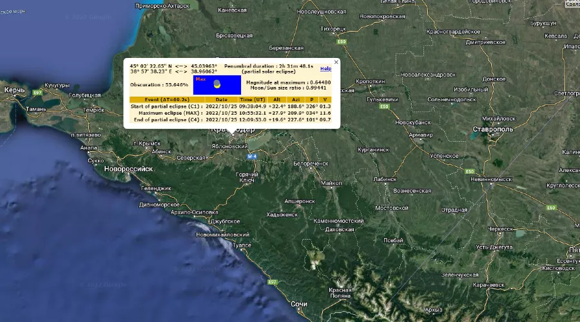
Task: Click the E97 road shield near Тамань
Action: pos(37,93)
